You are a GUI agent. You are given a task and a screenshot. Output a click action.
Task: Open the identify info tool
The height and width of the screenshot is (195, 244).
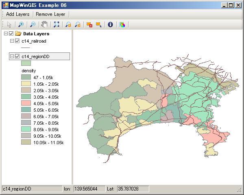click(x=110, y=25)
